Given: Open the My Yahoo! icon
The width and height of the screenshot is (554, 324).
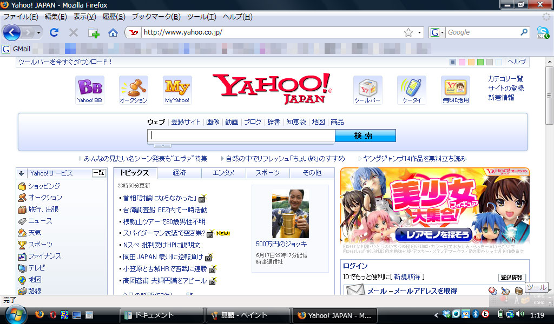Looking at the screenshot, I should point(177,90).
